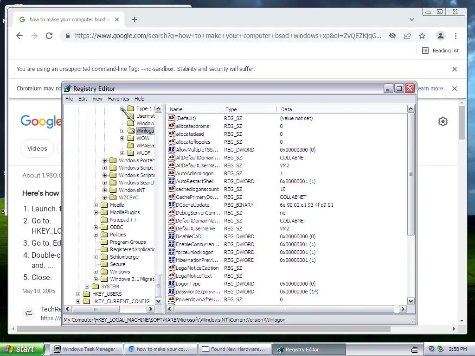Click the share page icon in address bar

tap(407, 36)
